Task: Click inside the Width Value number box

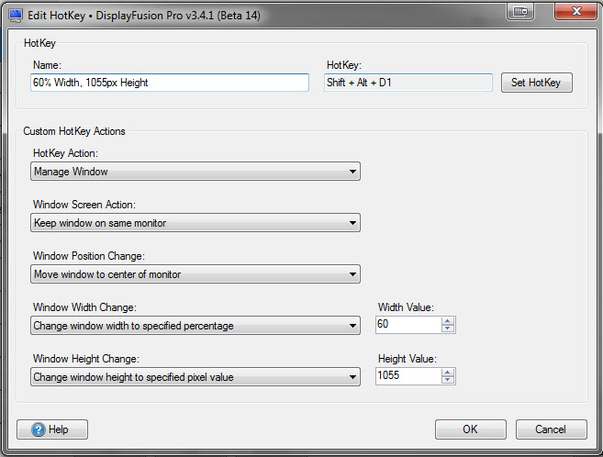Action: pos(408,326)
